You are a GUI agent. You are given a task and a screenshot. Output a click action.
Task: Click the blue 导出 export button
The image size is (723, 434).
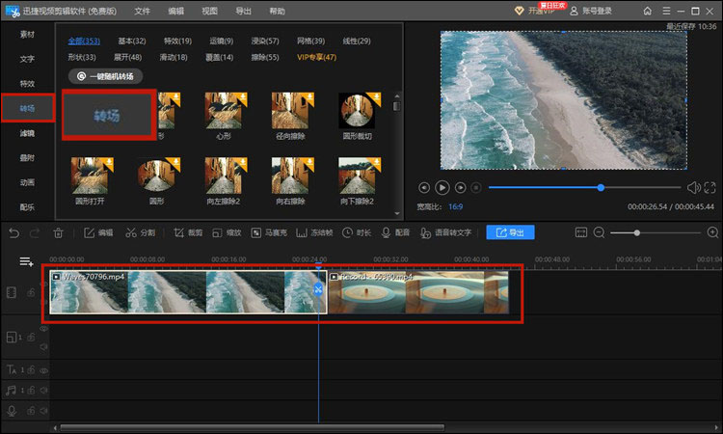510,232
